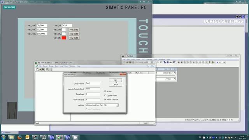The width and height of the screenshot is (249, 140).
Task: Open Window menu in OPC Test Client
Action: tap(72, 66)
